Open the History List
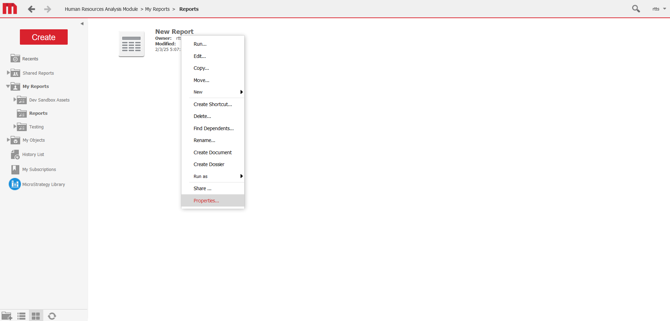 click(33, 154)
